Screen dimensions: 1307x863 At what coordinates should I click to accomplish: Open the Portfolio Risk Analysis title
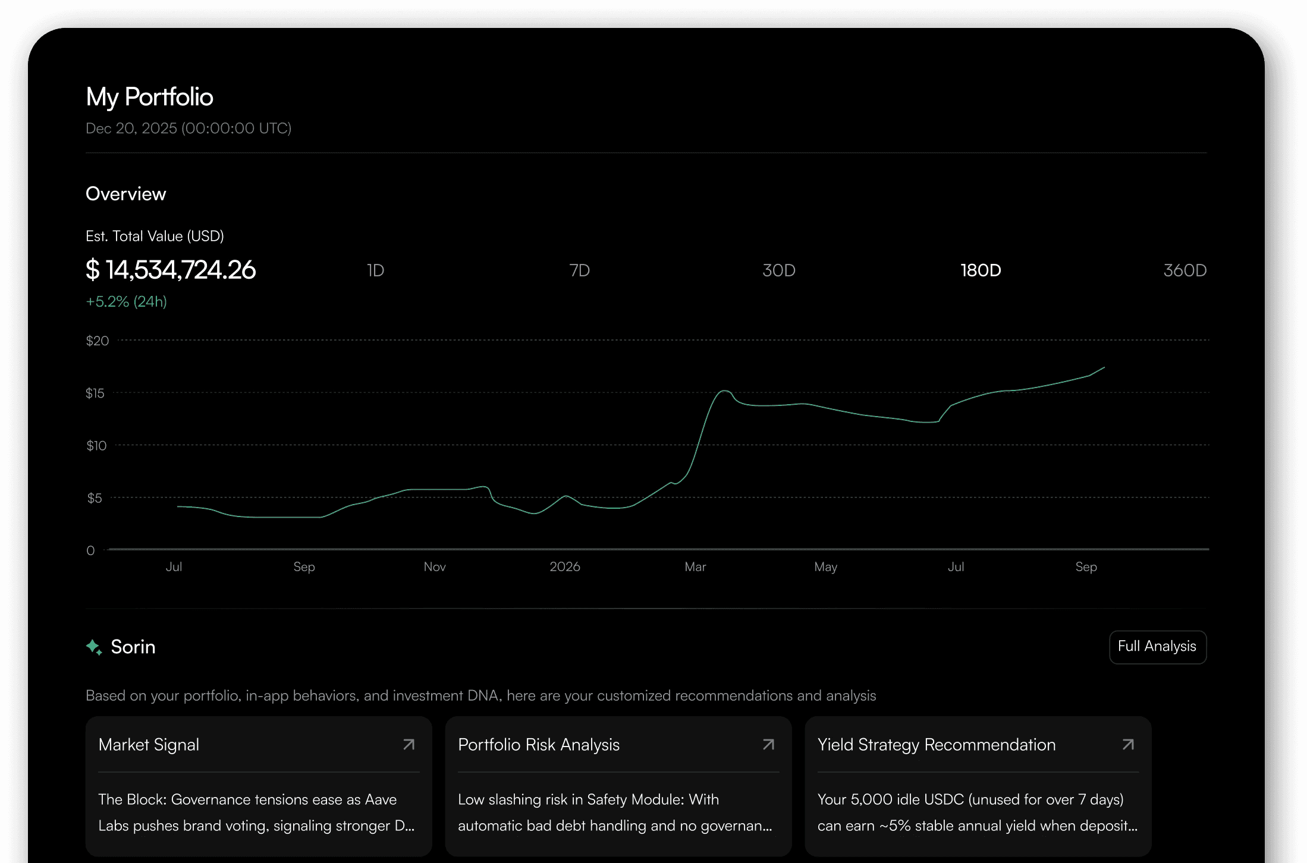(539, 745)
